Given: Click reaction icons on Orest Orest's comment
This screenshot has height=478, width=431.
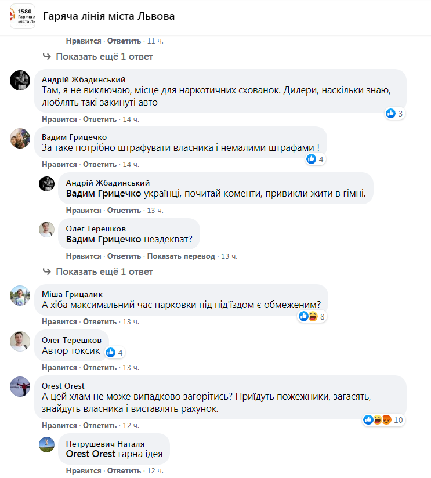Looking at the screenshot, I should 377,419.
